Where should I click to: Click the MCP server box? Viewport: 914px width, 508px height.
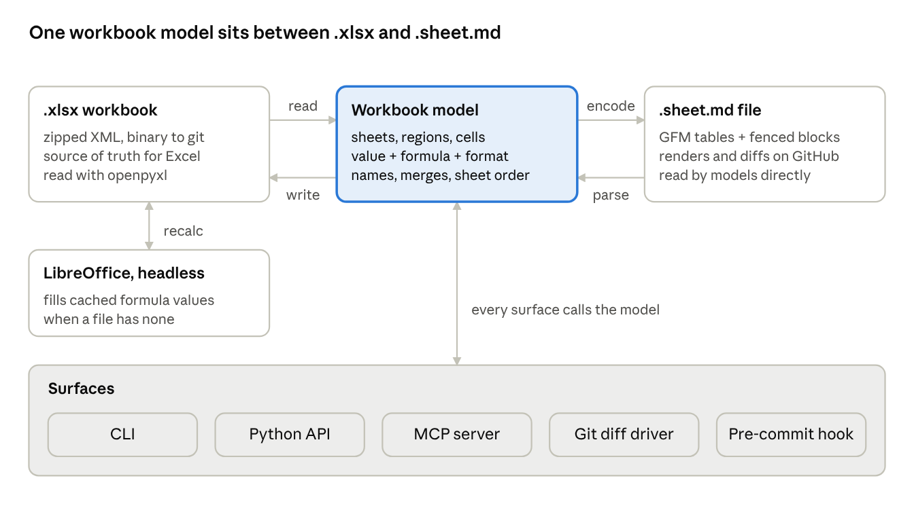click(x=457, y=435)
